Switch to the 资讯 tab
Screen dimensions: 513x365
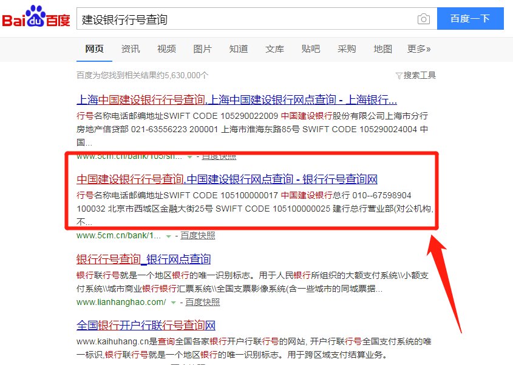[131, 49]
